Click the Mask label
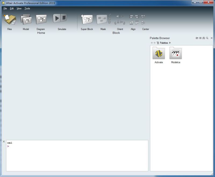 pos(103,29)
